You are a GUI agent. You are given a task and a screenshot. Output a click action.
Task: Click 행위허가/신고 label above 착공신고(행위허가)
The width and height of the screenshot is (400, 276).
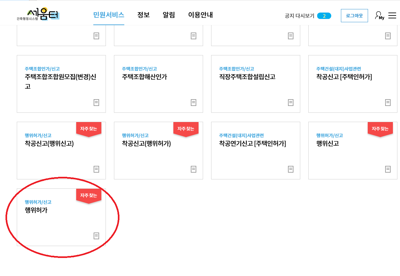pos(135,136)
